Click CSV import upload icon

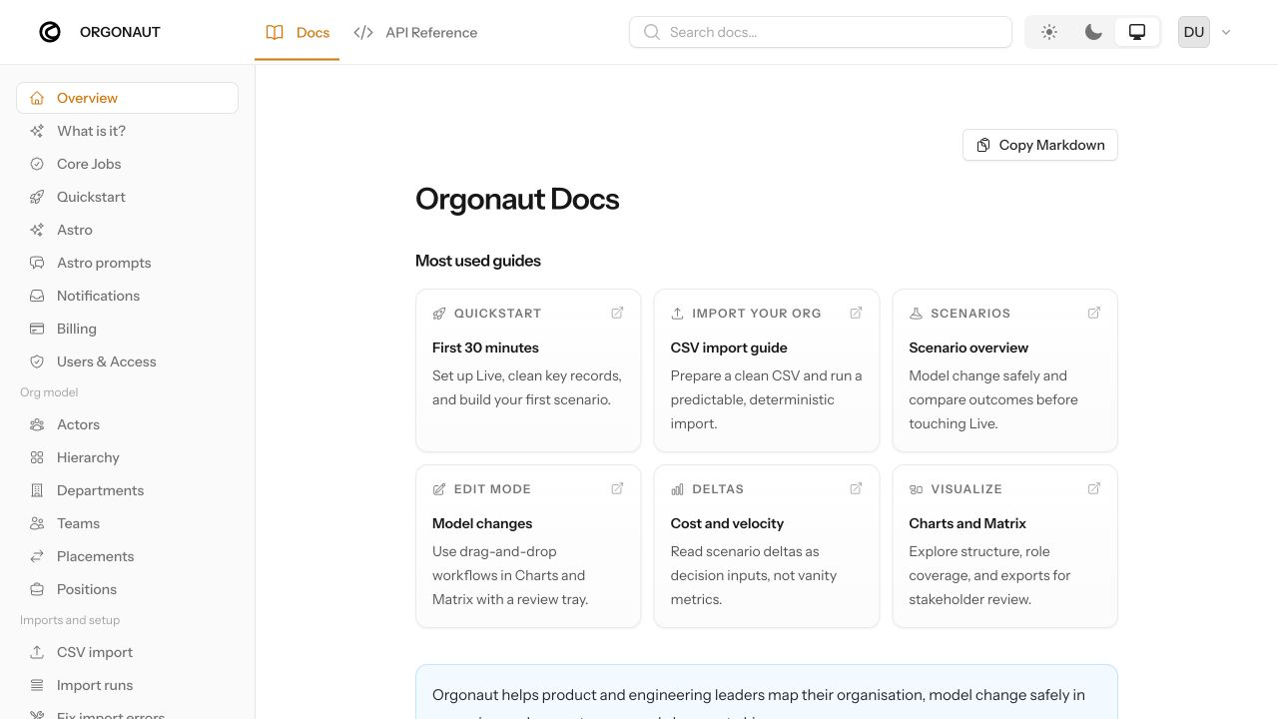point(37,652)
